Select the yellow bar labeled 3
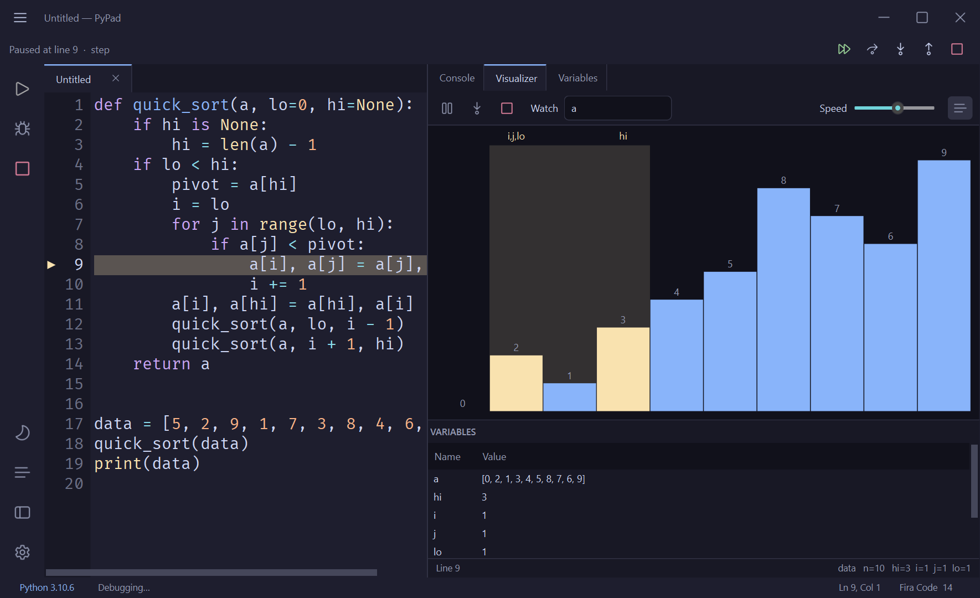The width and height of the screenshot is (980, 598). 623,369
